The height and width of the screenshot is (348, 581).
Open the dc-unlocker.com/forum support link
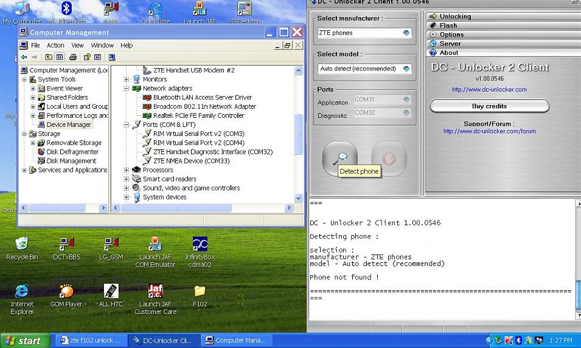[x=489, y=131]
